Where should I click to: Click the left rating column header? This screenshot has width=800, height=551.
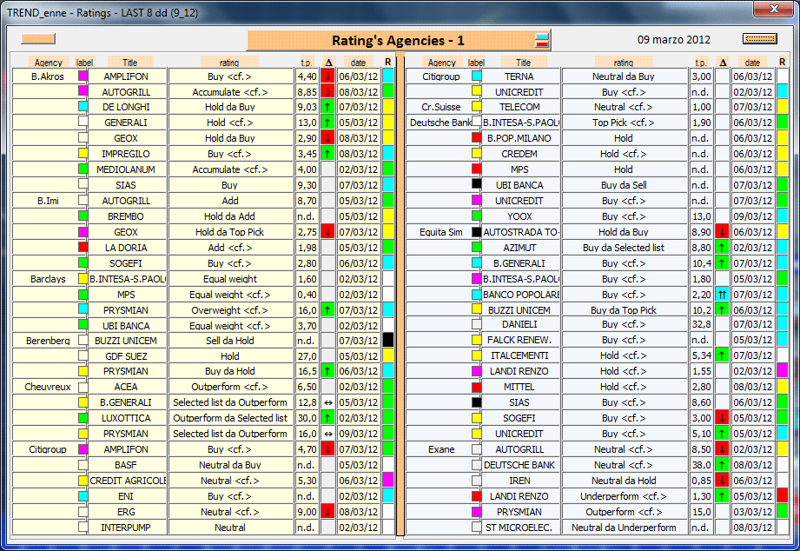point(229,63)
